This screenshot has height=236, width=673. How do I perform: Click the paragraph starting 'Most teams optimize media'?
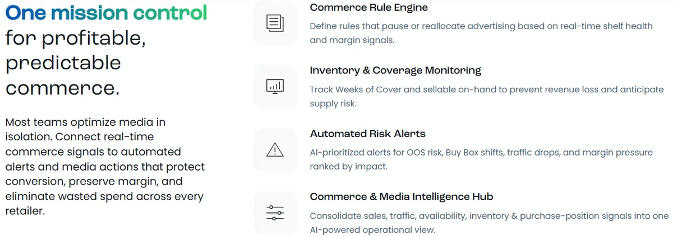click(x=105, y=167)
